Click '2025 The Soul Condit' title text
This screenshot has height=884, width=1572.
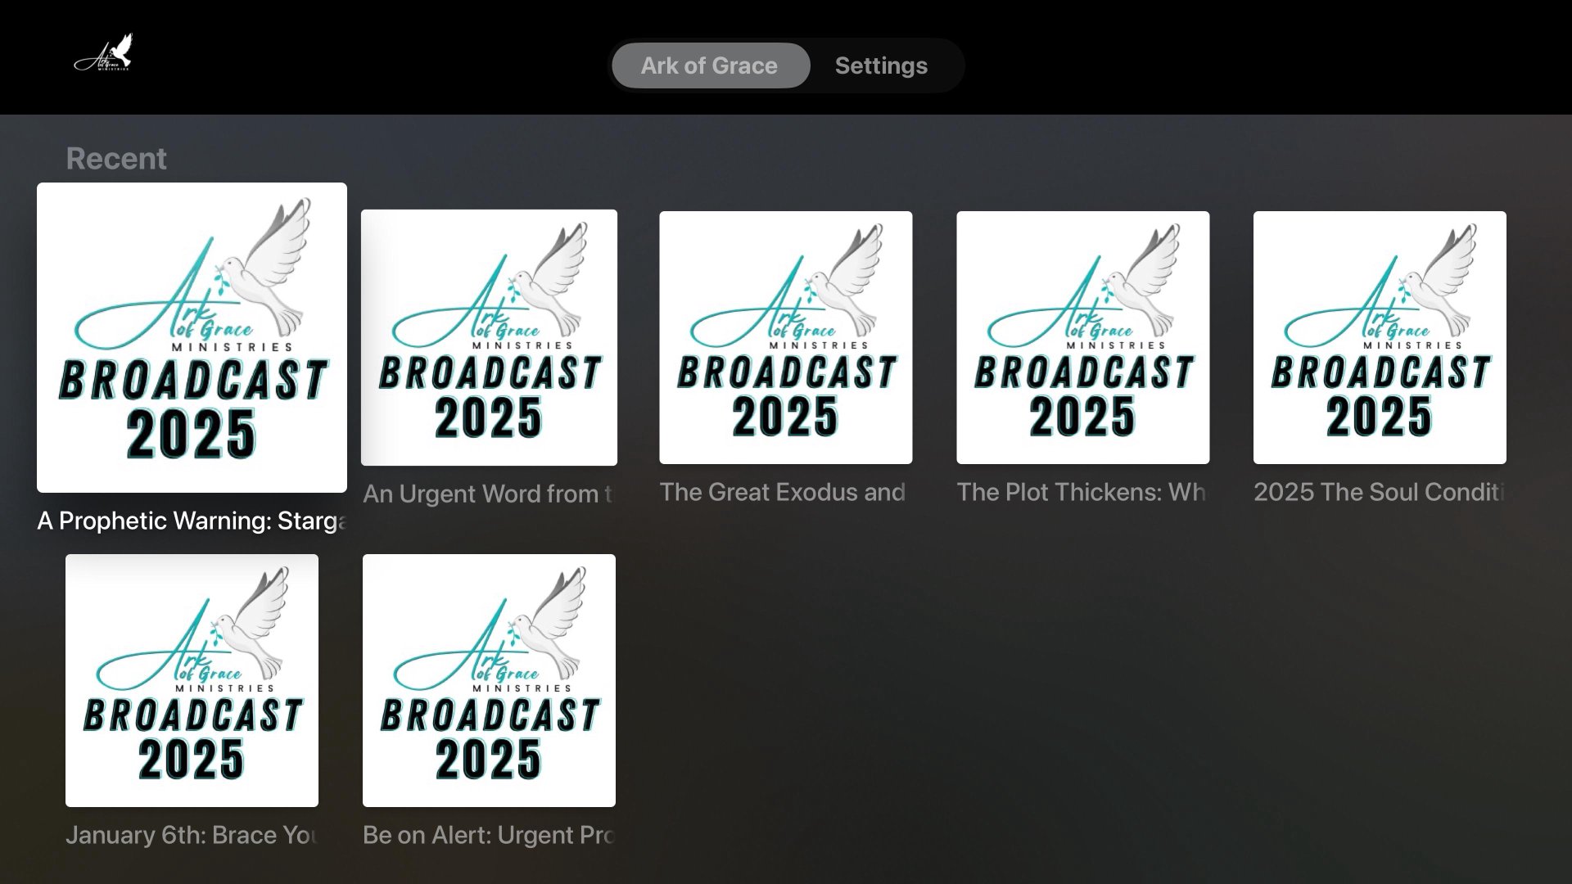click(x=1379, y=492)
